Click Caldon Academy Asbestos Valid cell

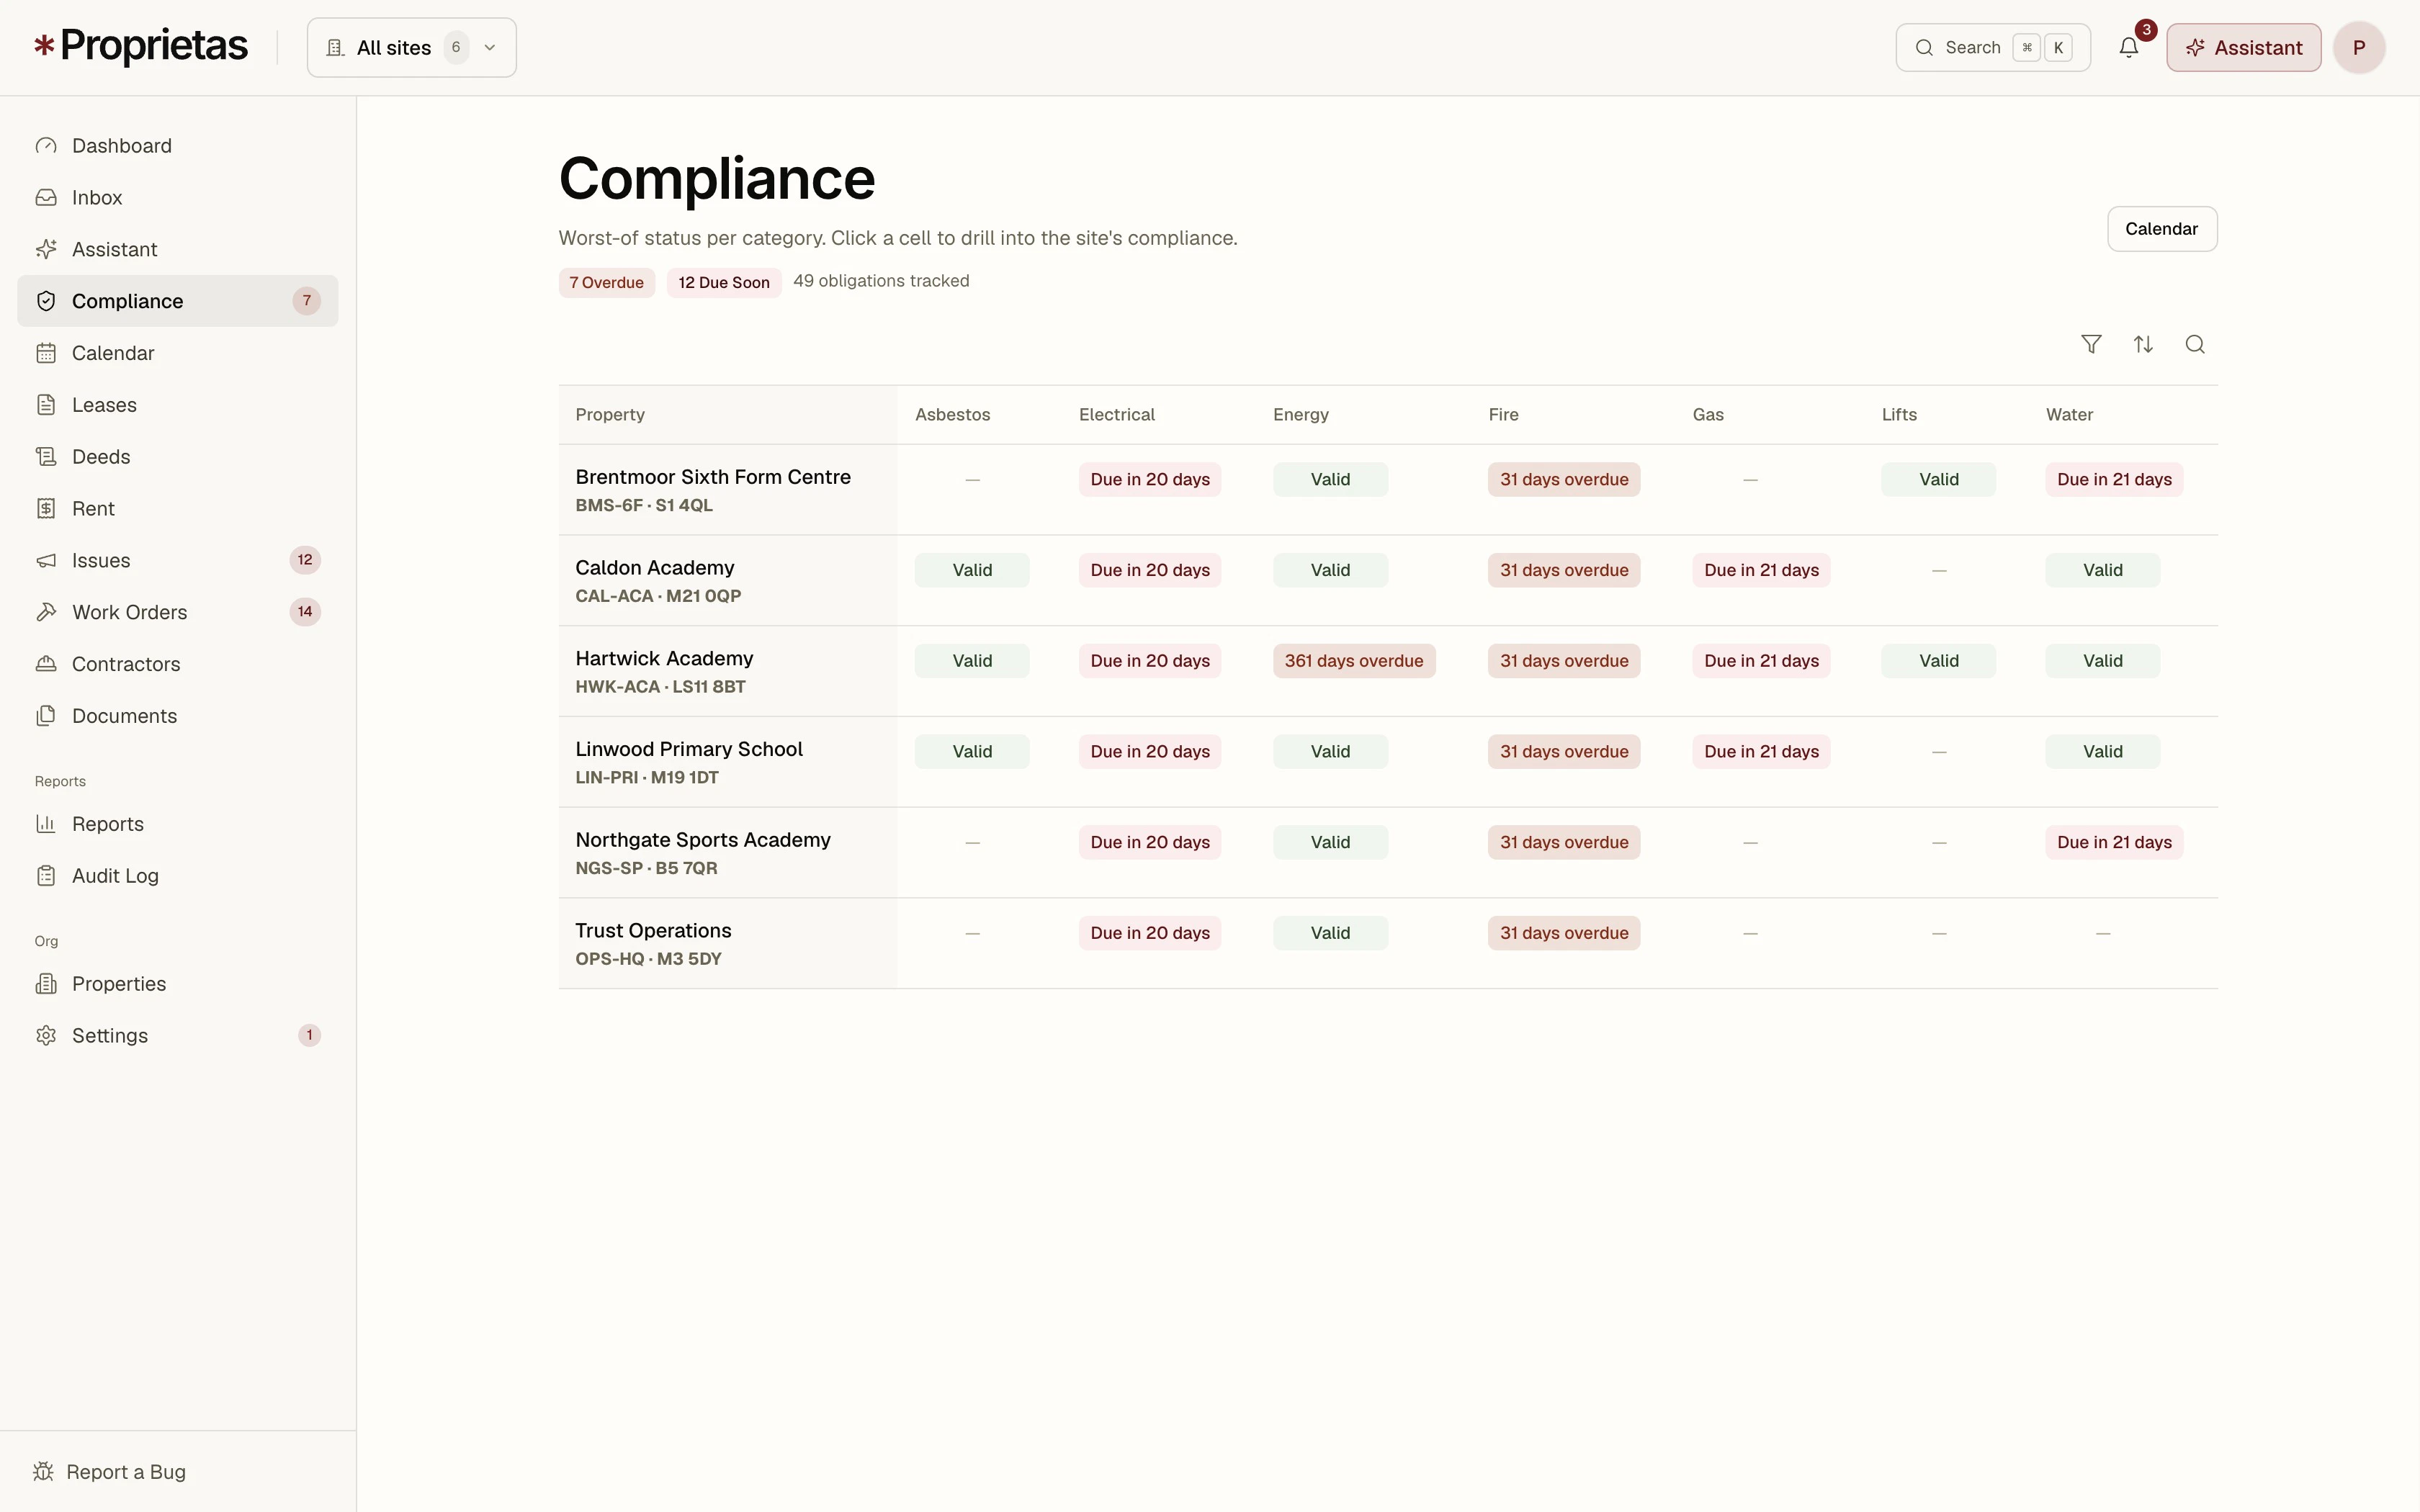coord(972,571)
